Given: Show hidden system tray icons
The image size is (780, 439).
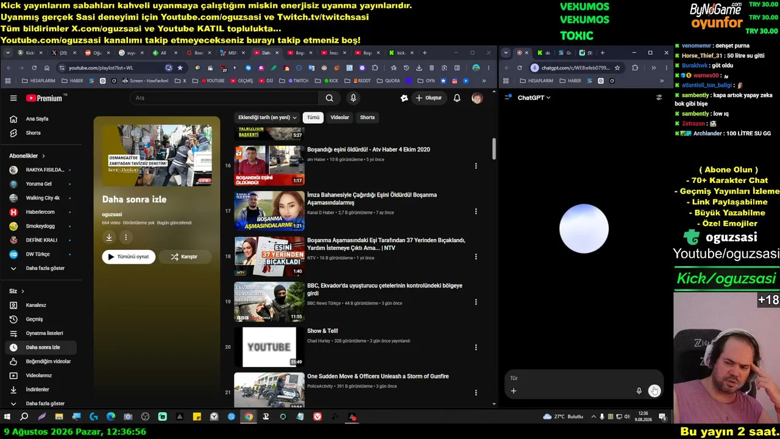Looking at the screenshot, I should click(x=594, y=417).
